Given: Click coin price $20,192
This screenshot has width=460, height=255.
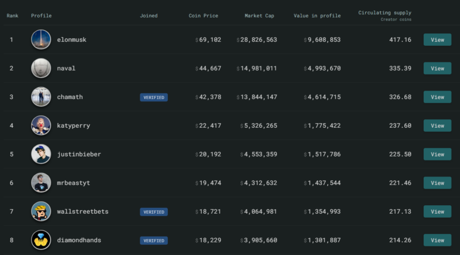Looking at the screenshot, I should (x=208, y=154).
